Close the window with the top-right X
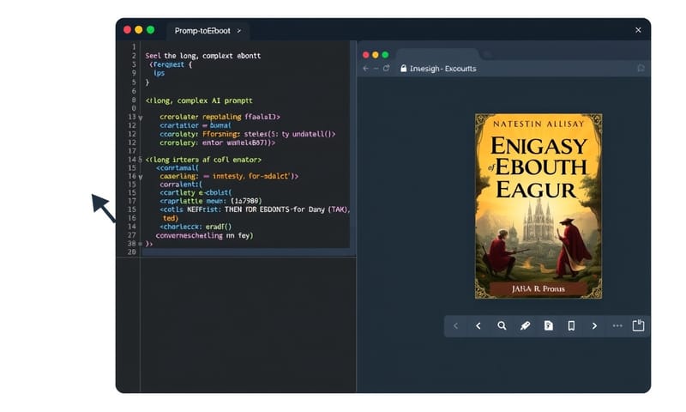The width and height of the screenshot is (686, 412). click(x=638, y=30)
